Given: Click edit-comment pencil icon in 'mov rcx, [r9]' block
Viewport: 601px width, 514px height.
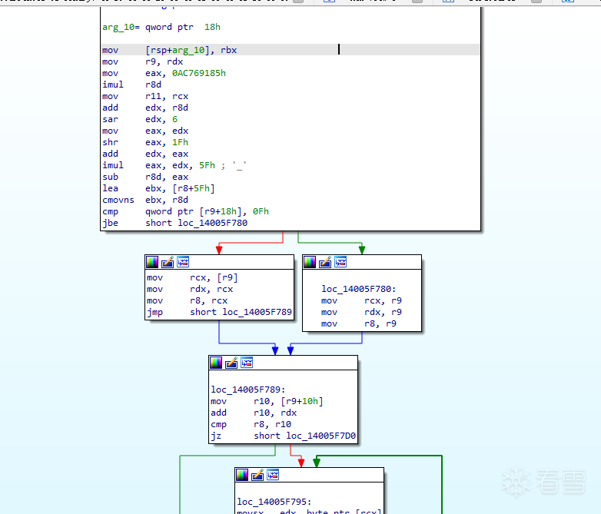Looking at the screenshot, I should [x=168, y=262].
